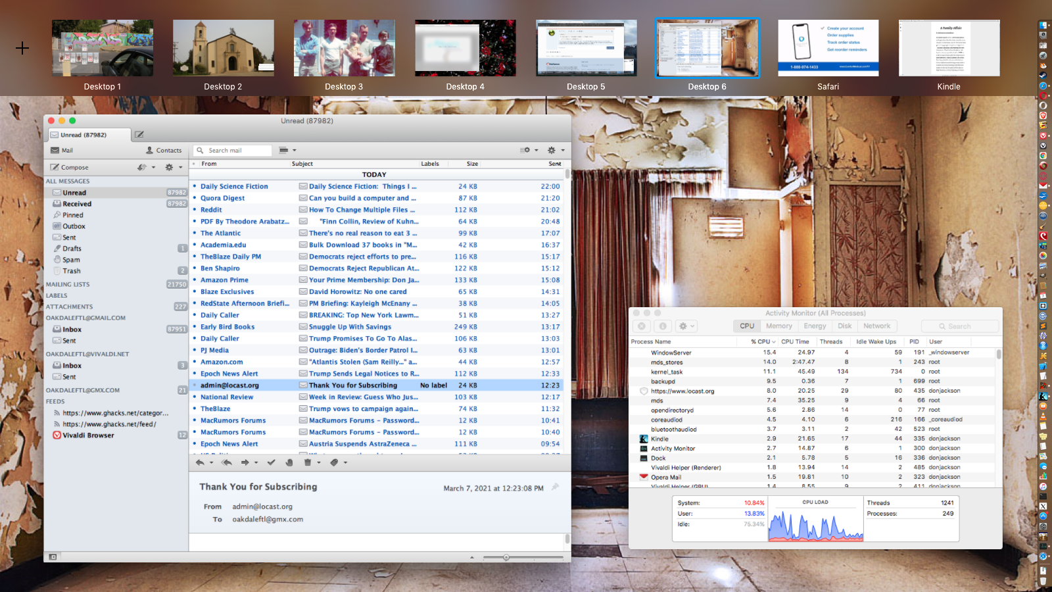Select the Unread view in sidebar
This screenshot has height=592, width=1052.
[x=116, y=193]
